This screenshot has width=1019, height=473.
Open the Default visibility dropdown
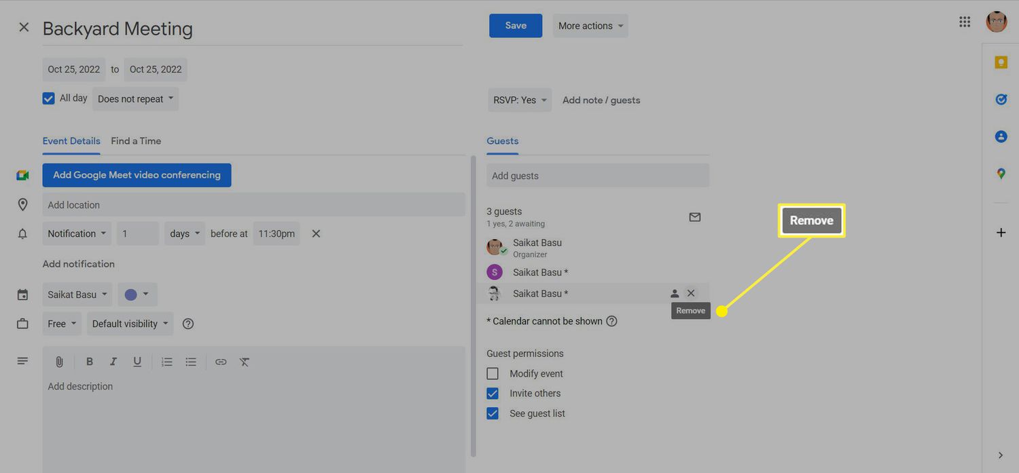pyautogui.click(x=130, y=324)
